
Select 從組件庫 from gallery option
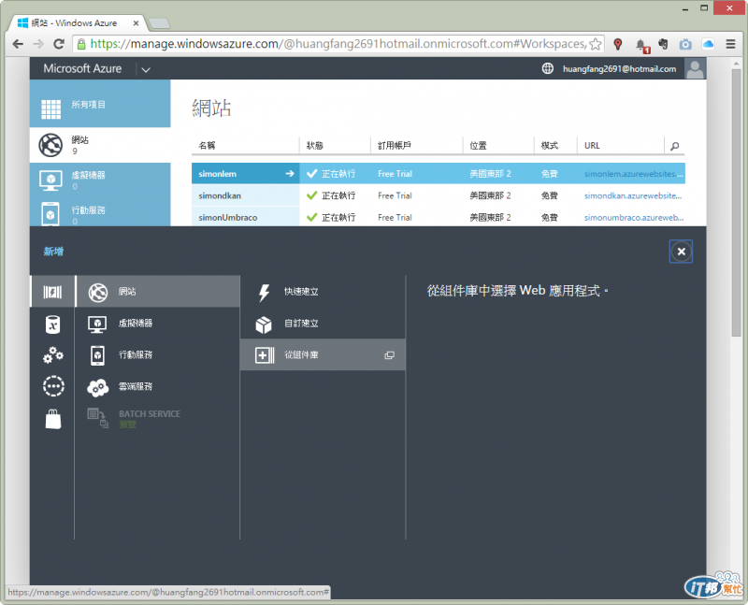pos(323,355)
